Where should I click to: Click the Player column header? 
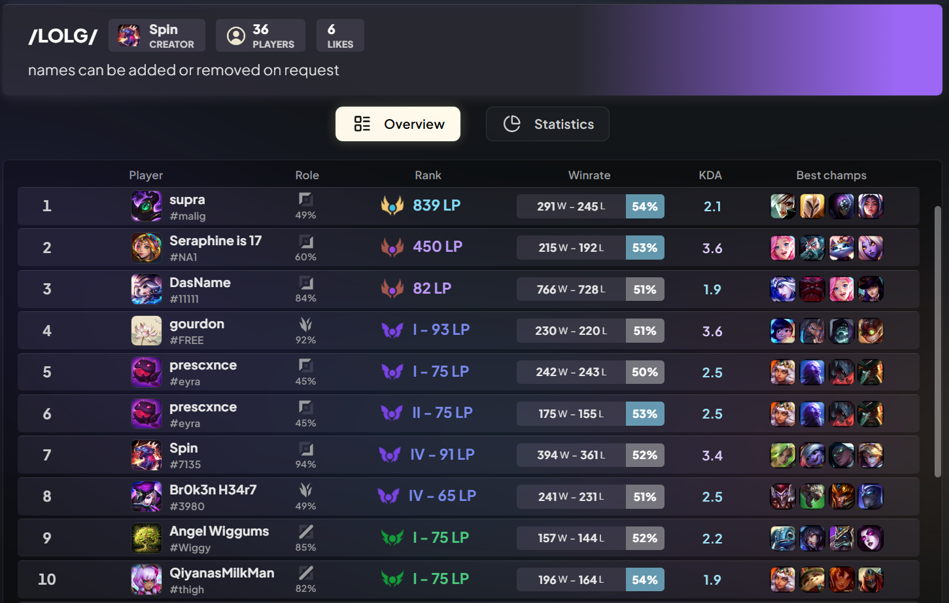pos(146,175)
